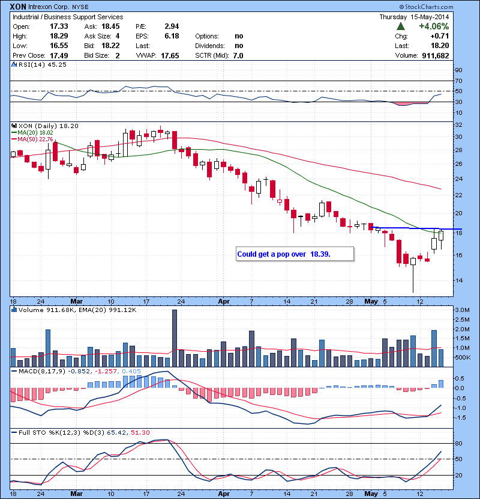Click the P/E ratio value 2.94
The image size is (480, 499).
point(172,26)
